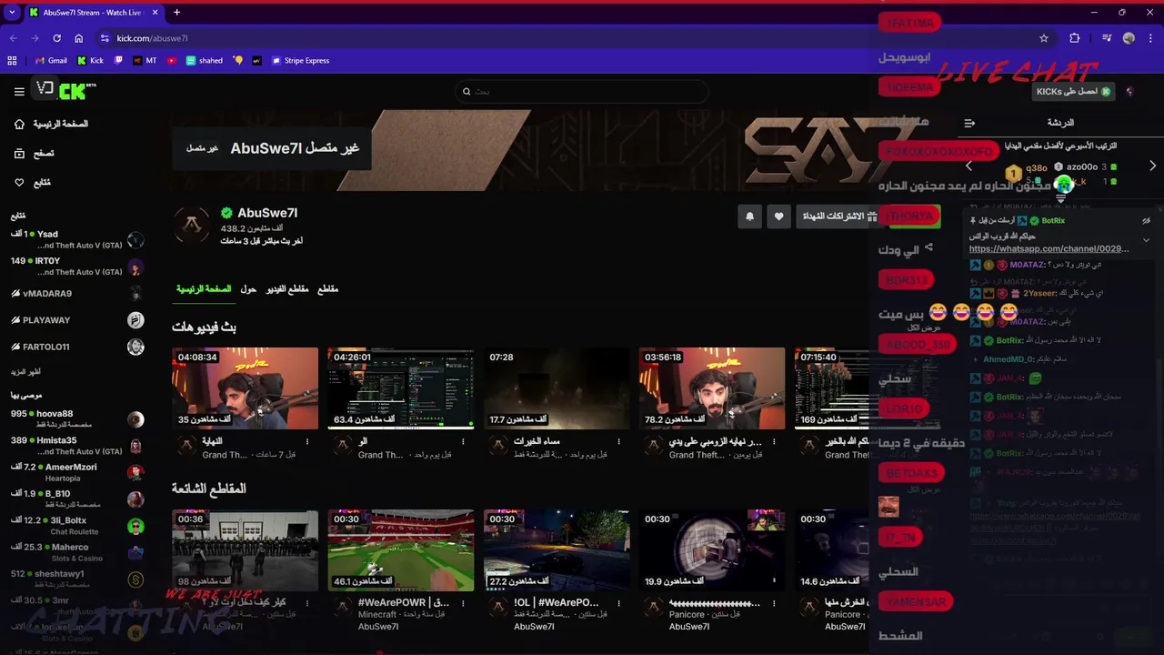Viewport: 1164px width, 655px height.
Task: Open Stripe Express bookmark
Action: point(299,61)
